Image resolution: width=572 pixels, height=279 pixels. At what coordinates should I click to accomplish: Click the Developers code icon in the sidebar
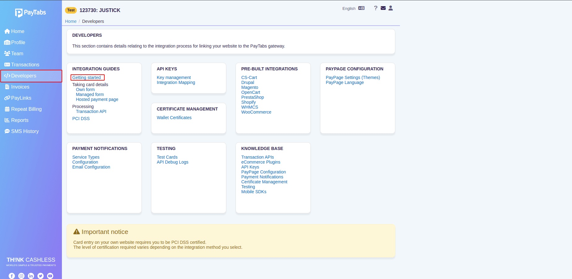point(7,76)
